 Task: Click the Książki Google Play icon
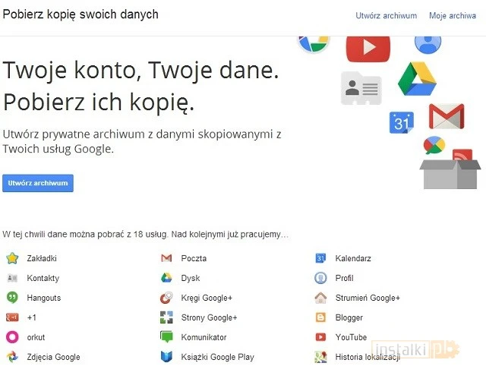pyautogui.click(x=166, y=357)
